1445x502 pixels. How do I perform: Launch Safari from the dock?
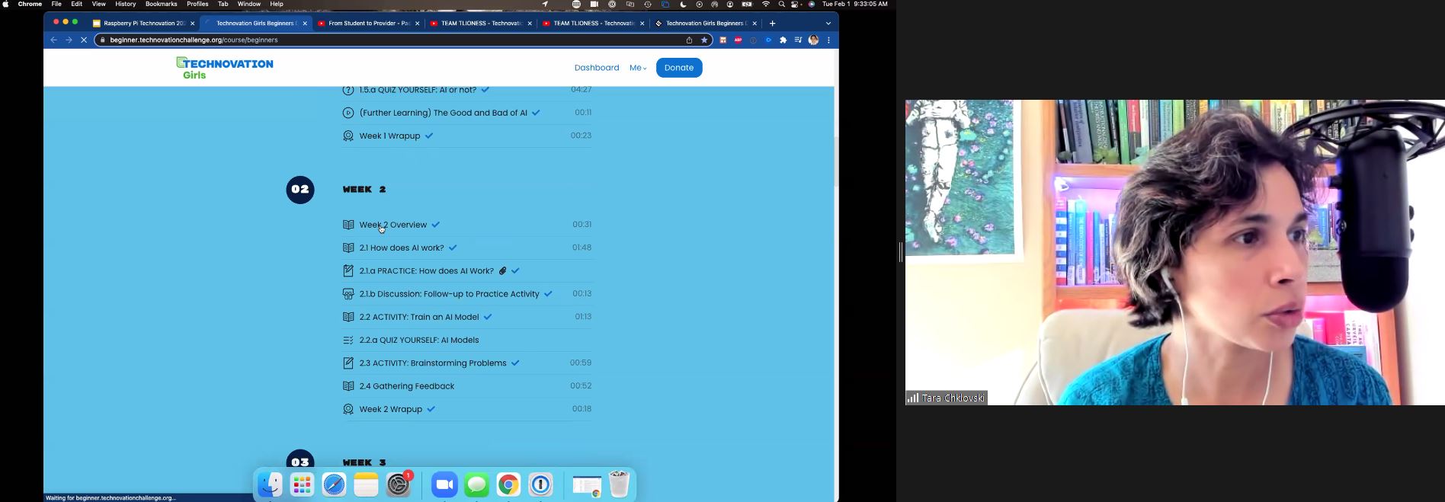[x=335, y=484]
